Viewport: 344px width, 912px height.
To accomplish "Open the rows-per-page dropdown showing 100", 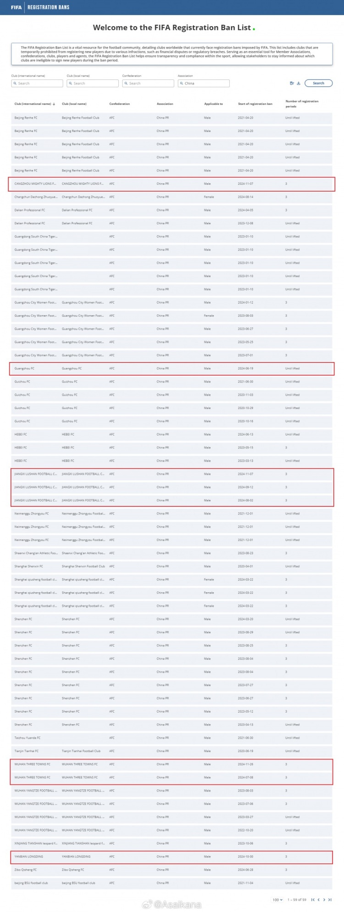I will coord(277,900).
